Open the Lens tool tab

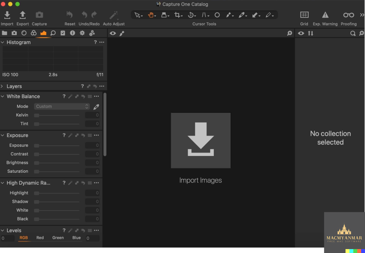tap(24, 33)
